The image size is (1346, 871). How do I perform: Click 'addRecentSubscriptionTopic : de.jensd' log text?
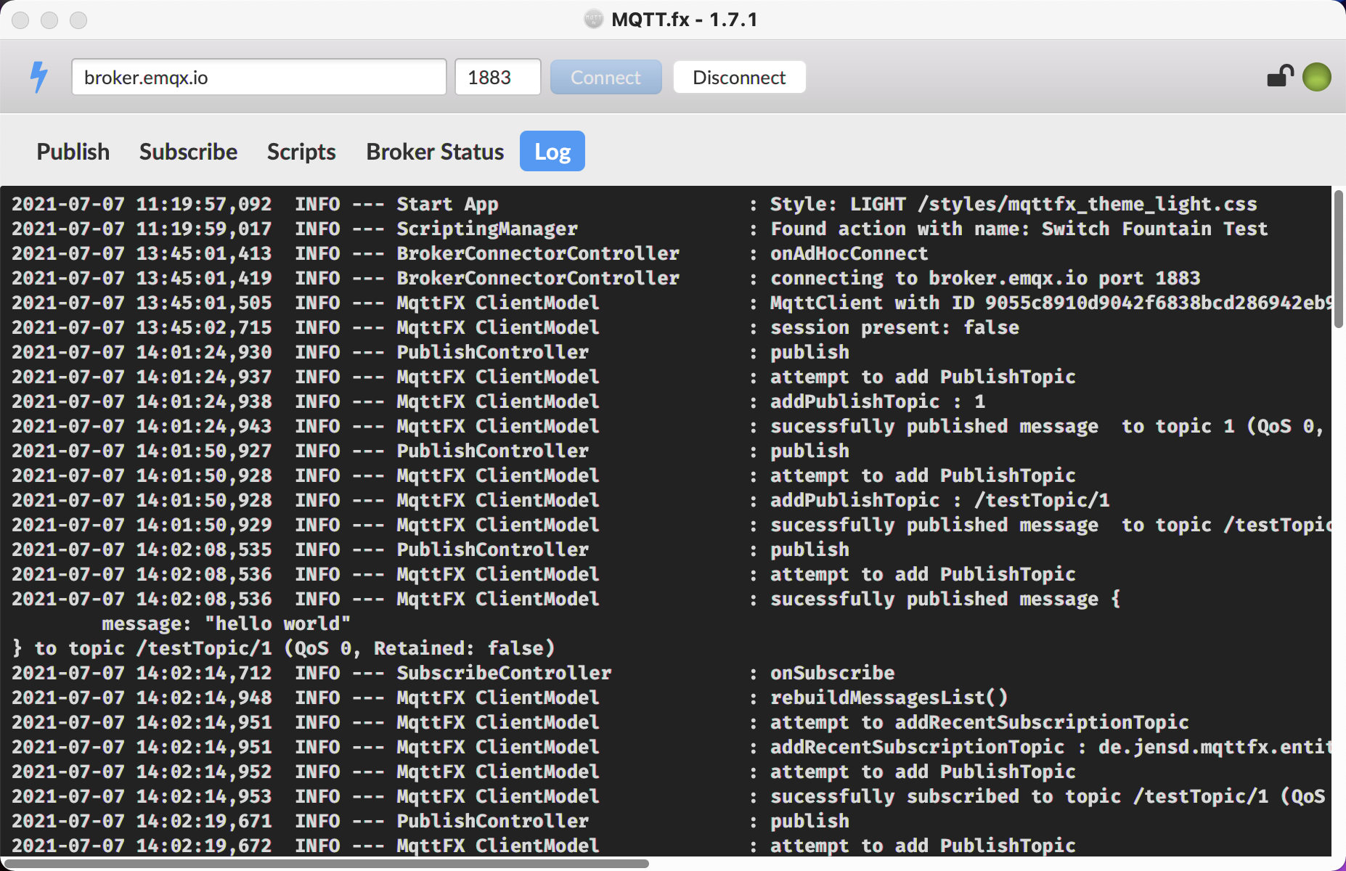(x=1050, y=747)
